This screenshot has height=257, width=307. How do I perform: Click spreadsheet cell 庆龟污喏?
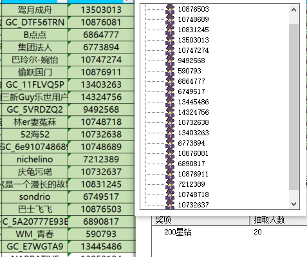point(35,172)
